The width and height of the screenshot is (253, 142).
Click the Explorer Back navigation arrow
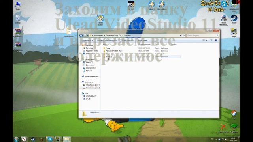[x=81, y=35]
